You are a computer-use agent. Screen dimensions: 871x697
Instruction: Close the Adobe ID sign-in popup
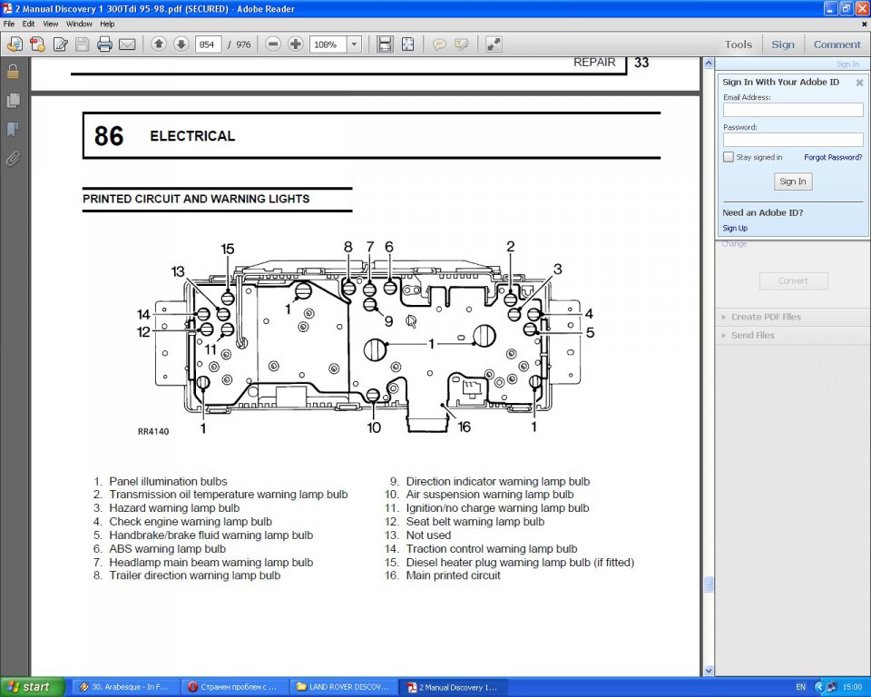coord(859,83)
